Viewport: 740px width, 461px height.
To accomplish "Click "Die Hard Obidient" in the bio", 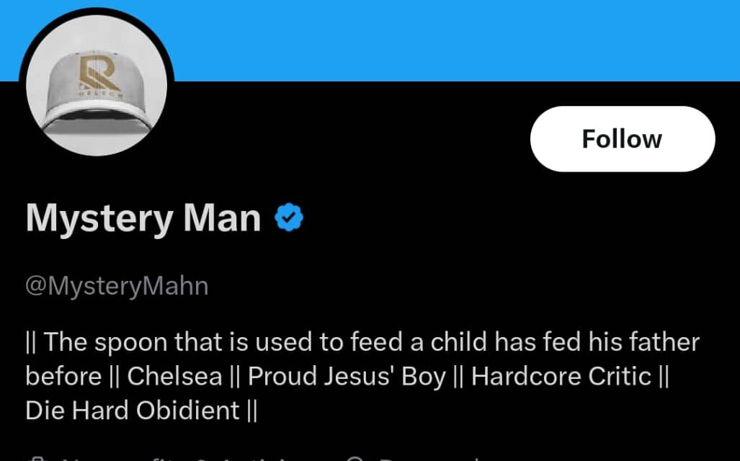I will tap(133, 411).
